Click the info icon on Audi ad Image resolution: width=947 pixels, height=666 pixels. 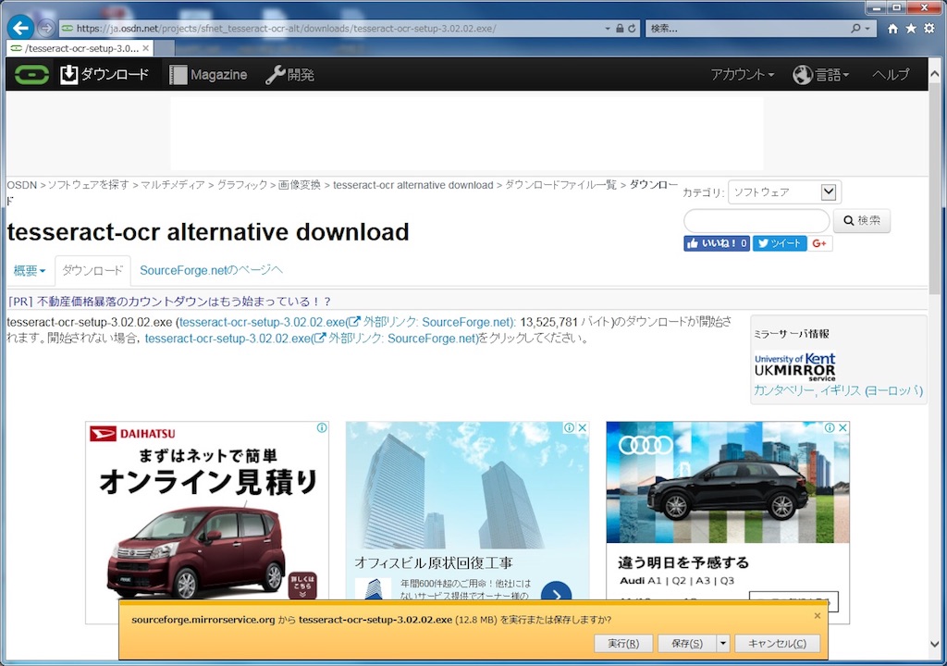(x=830, y=428)
